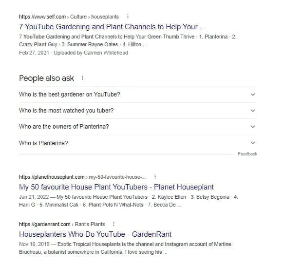
Task: Open three-dot menu beside gardenrant.com result
Action: tap(113, 224)
